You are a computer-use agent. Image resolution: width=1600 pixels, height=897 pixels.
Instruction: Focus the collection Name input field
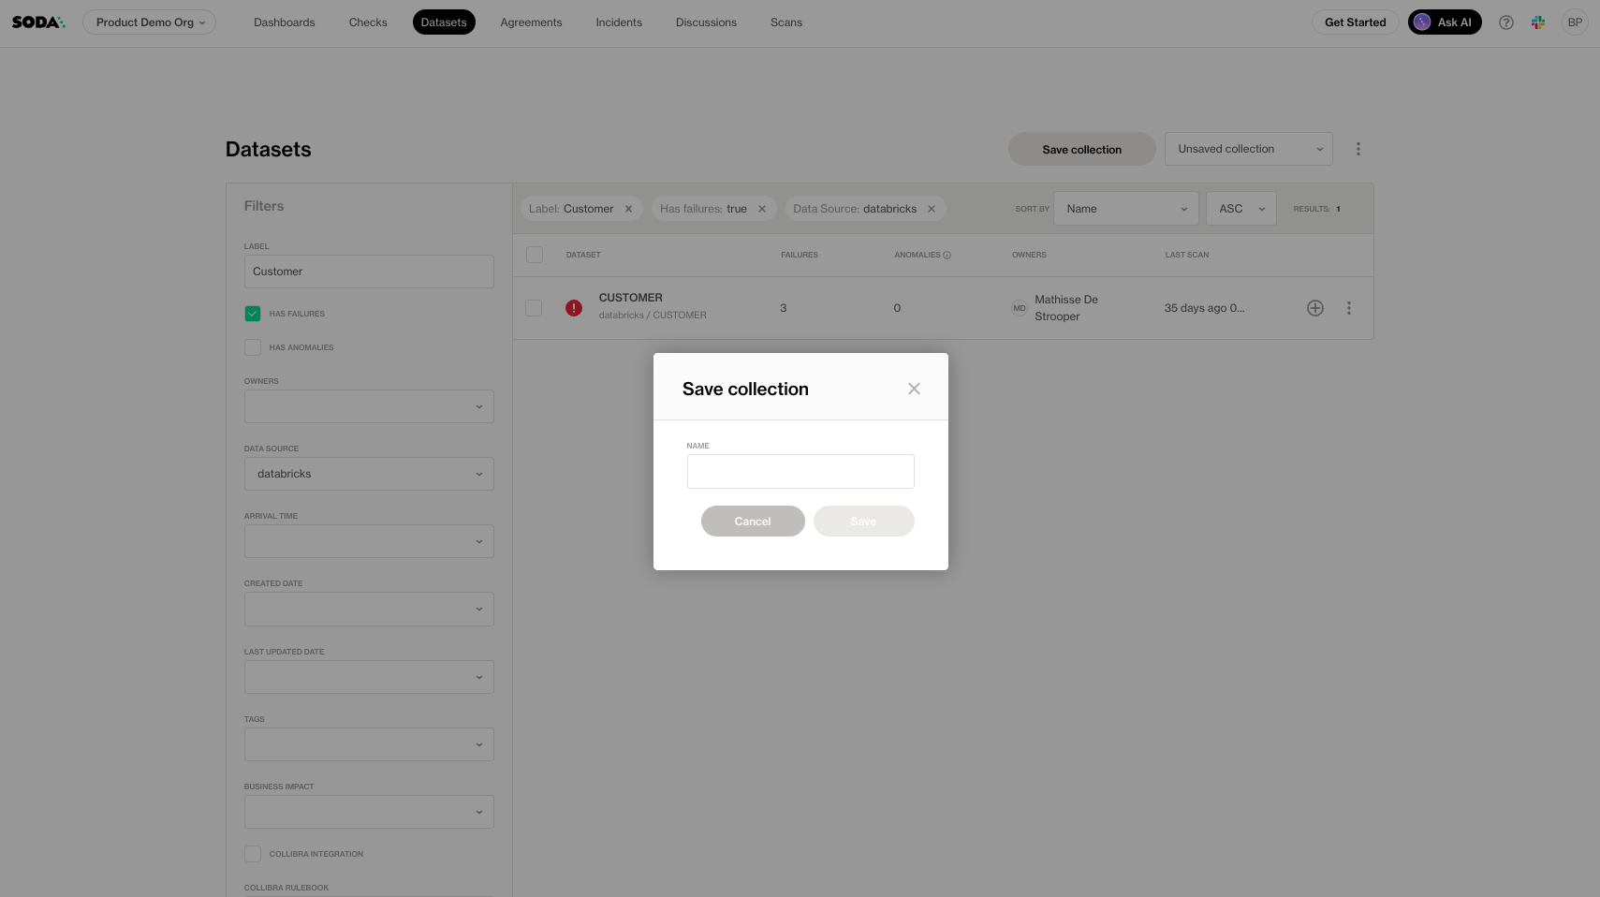coord(800,472)
